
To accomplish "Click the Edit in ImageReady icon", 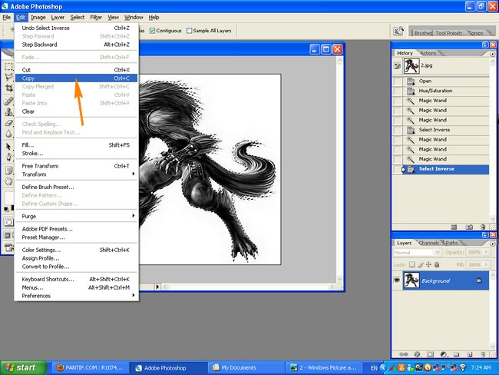I will point(9,247).
